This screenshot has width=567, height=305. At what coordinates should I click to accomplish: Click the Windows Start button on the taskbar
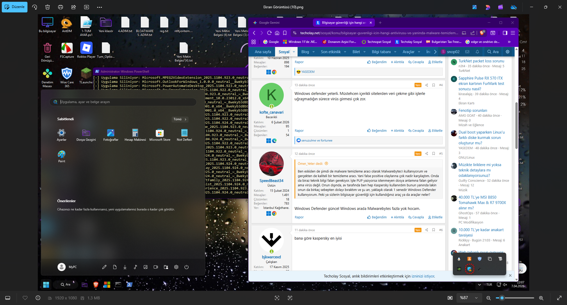coord(46,285)
